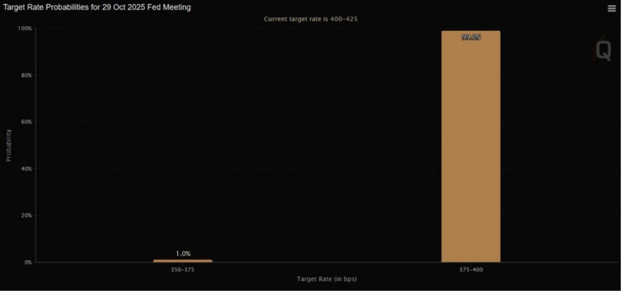Click the 60% y-axis tick label
The width and height of the screenshot is (621, 291).
[26, 122]
